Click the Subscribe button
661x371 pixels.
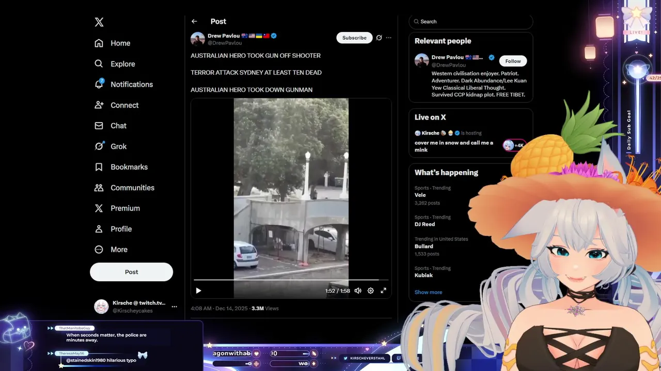pyautogui.click(x=354, y=38)
